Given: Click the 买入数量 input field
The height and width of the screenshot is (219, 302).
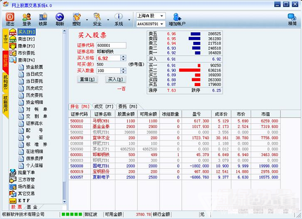Looking at the screenshot, I should 109,70.
